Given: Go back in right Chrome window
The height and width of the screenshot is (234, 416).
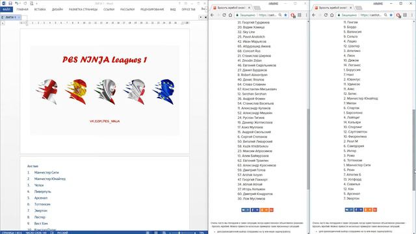Looking at the screenshot, I should click(x=314, y=15).
